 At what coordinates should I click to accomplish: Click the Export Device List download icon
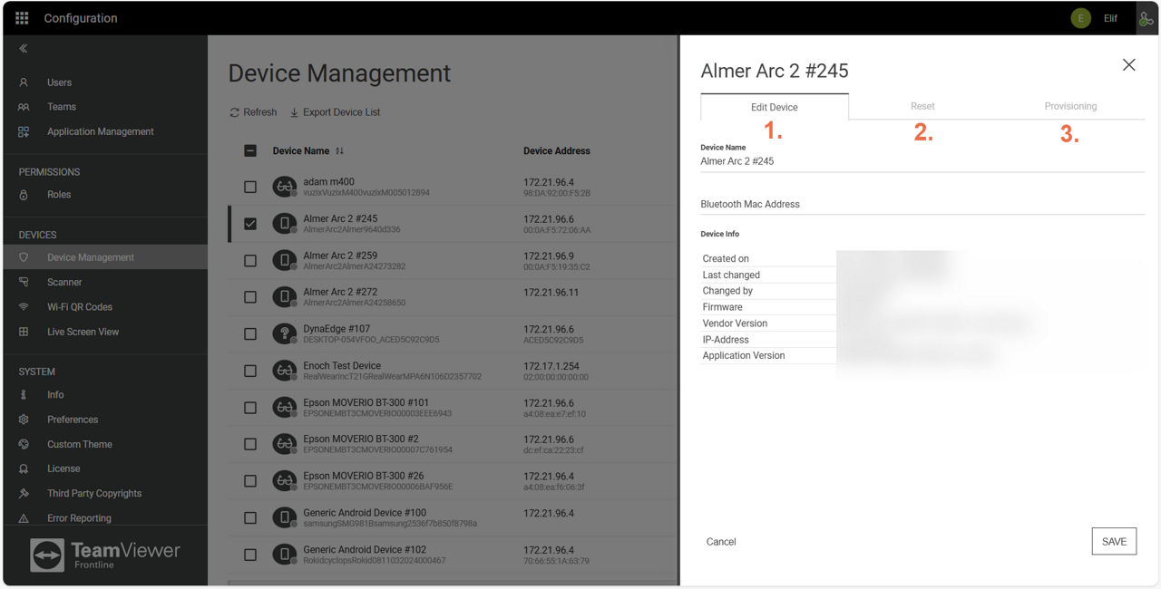[294, 112]
